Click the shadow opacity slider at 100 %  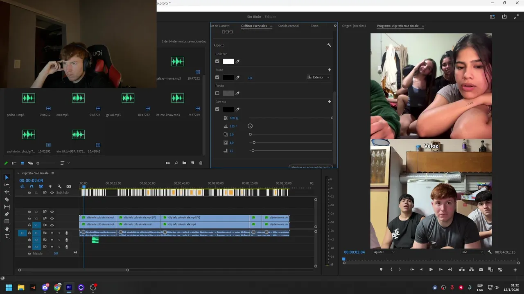(291, 118)
